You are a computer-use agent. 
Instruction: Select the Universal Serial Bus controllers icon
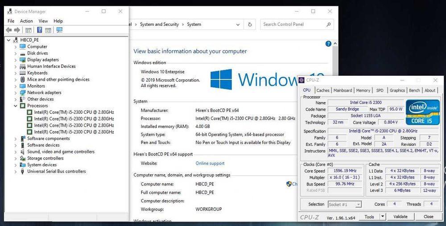click(x=22, y=171)
